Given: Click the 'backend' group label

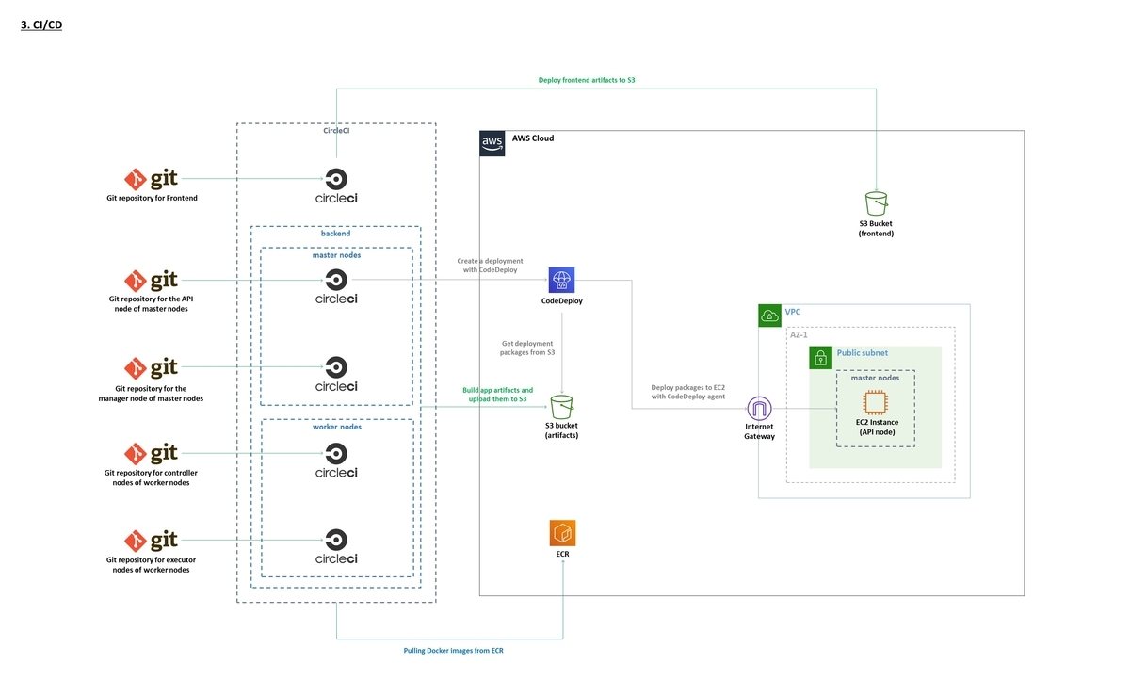Looking at the screenshot, I should click(x=336, y=234).
